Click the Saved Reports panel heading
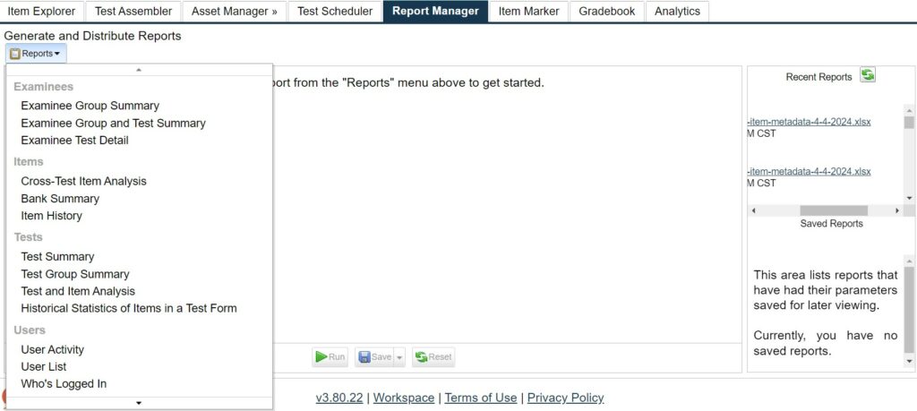 point(831,224)
